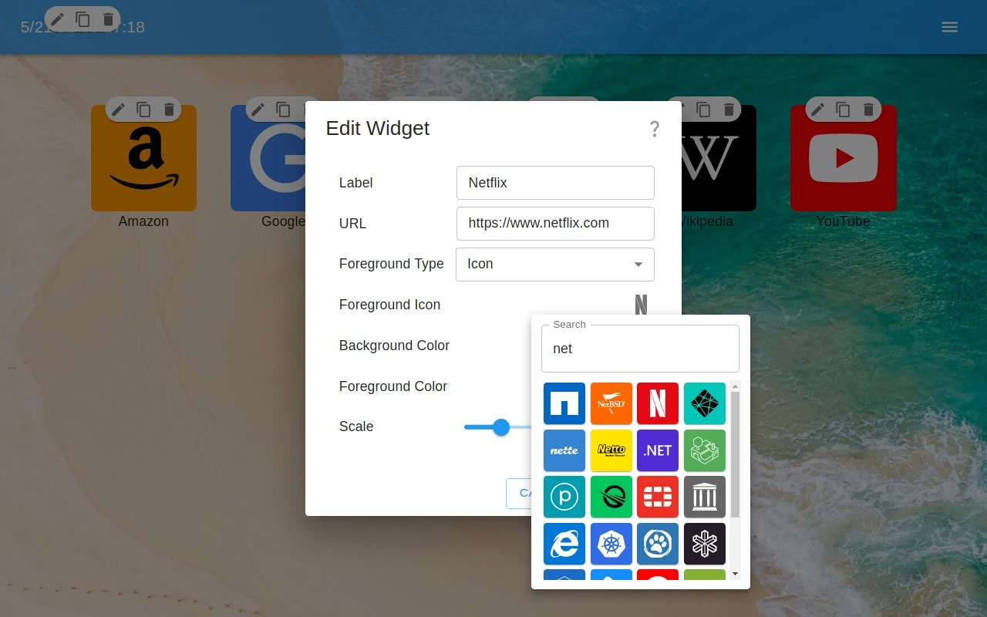This screenshot has height=617, width=987.
Task: Open the YouTube shortcut tile
Action: coord(843,158)
